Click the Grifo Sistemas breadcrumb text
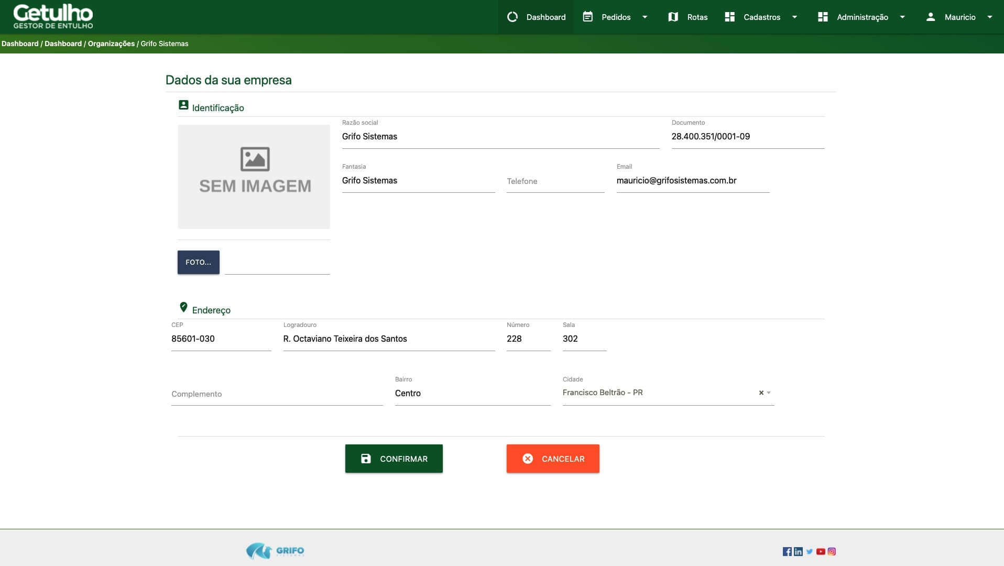This screenshot has height=566, width=1004. coord(165,43)
